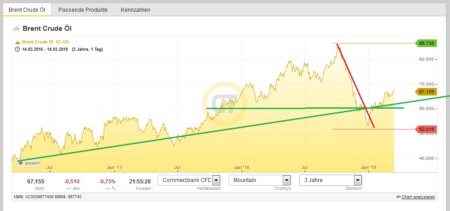This screenshot has width=450, height=211.
Task: Click the 80,000 y-axis label
Action: (426, 60)
